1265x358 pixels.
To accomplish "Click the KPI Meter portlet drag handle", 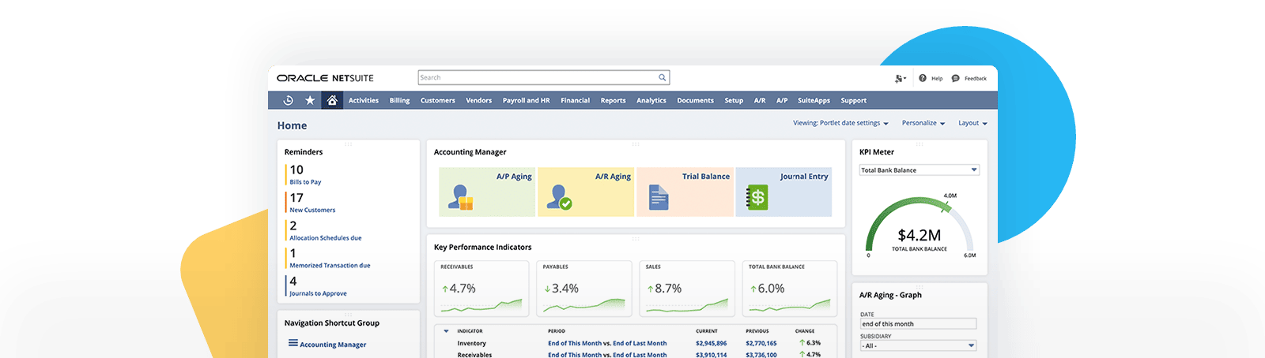I will point(919,144).
